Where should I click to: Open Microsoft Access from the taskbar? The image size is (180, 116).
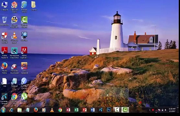(x=68, y=110)
